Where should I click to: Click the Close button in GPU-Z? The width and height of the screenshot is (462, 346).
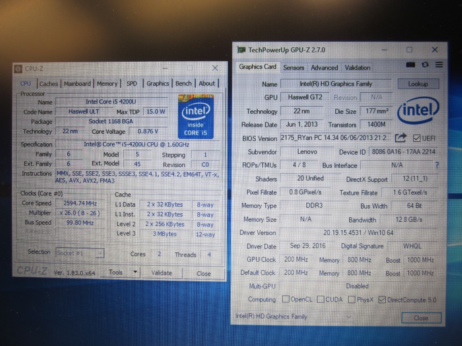coord(421,318)
